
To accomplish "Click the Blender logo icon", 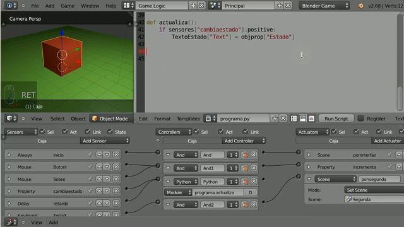I will pyautogui.click(x=360, y=6).
